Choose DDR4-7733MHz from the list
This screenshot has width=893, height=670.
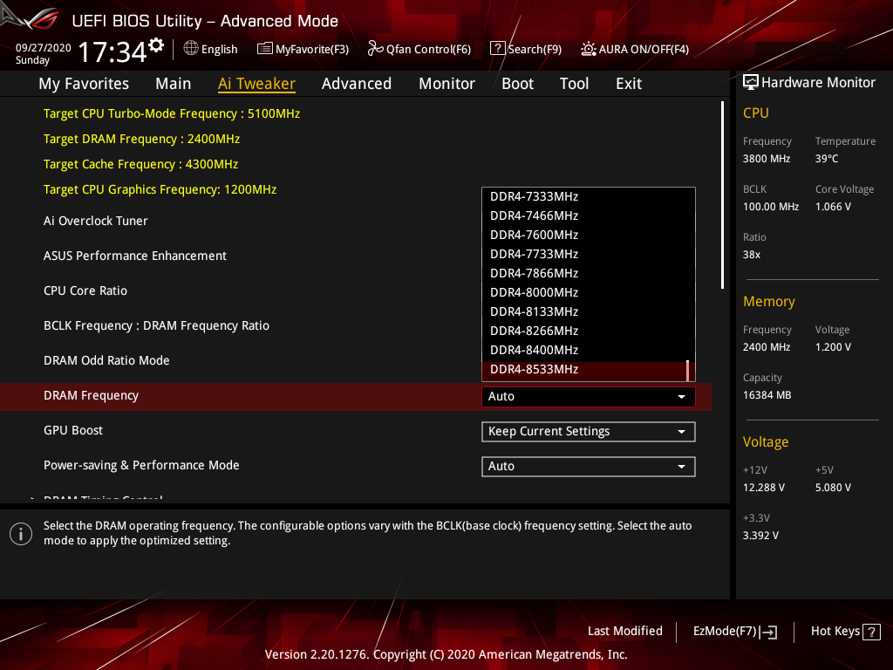[589, 254]
